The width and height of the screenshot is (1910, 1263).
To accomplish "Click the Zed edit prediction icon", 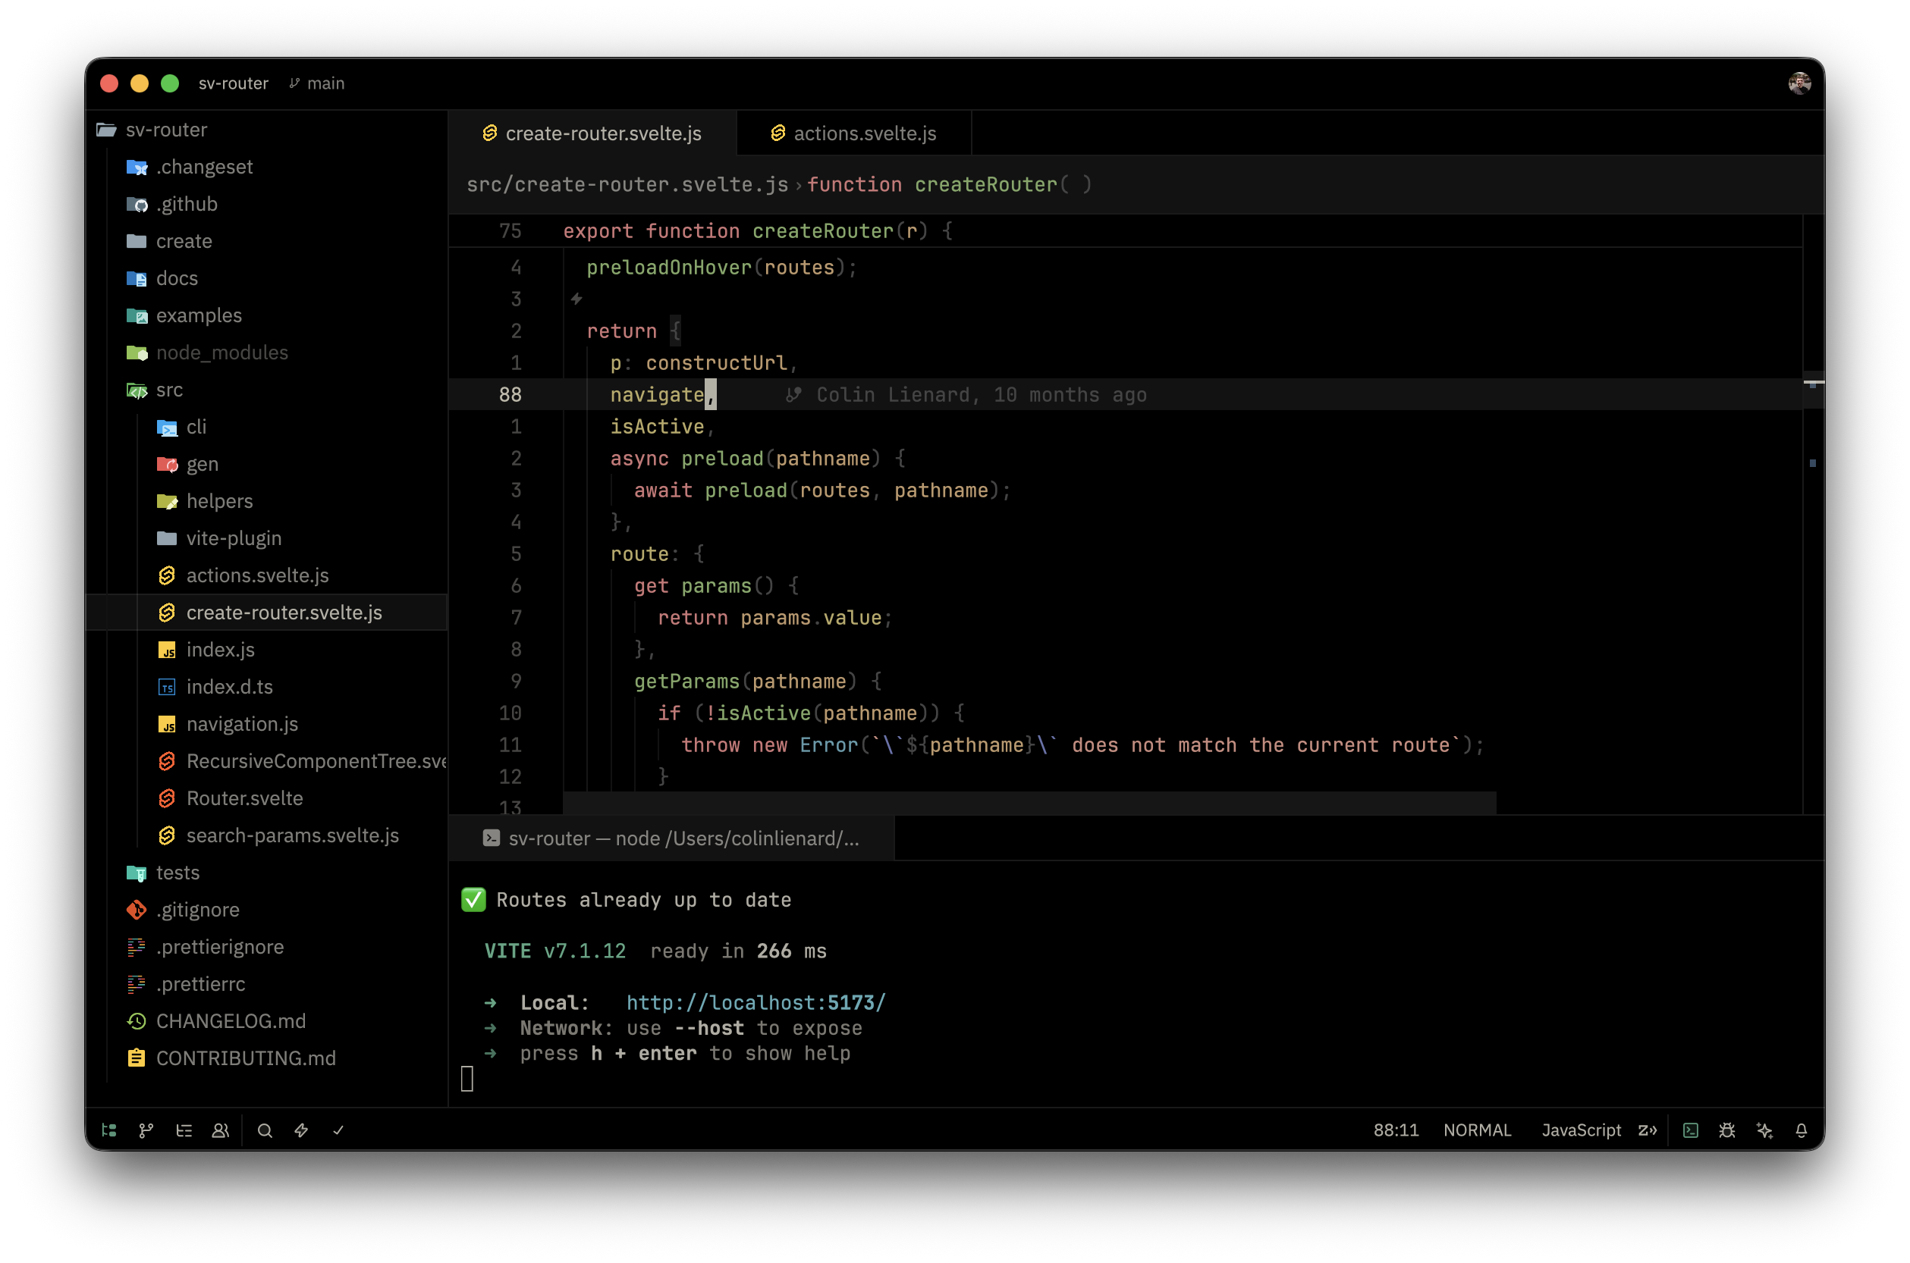I will [1648, 1130].
